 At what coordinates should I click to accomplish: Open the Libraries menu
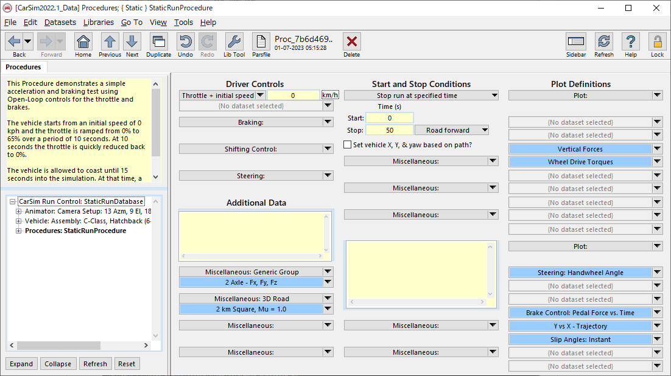[x=99, y=23]
